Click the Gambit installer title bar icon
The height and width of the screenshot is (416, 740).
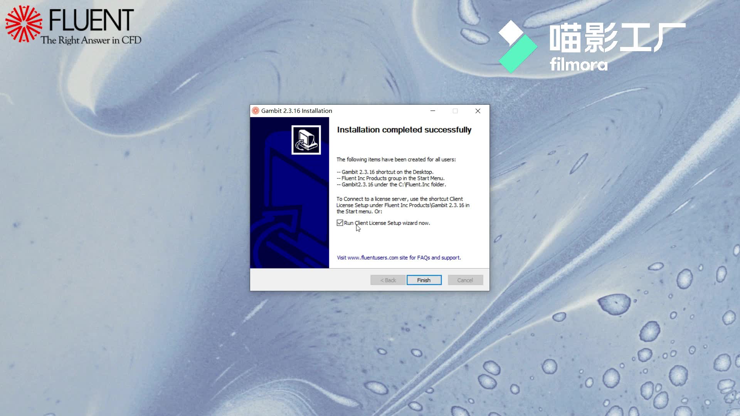(x=256, y=111)
